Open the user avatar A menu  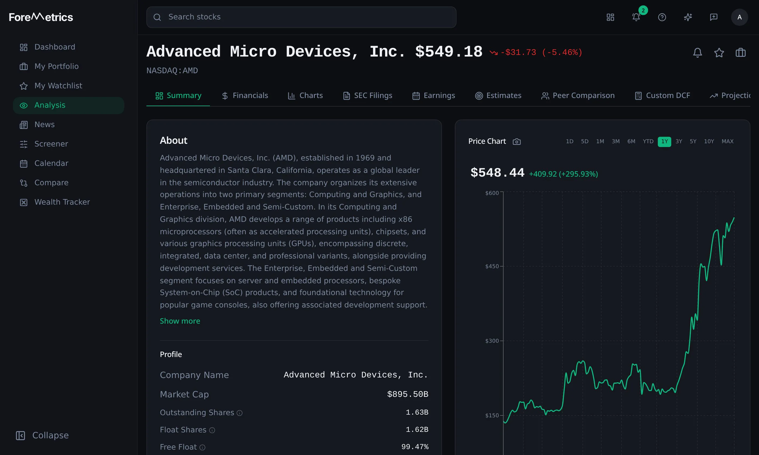(x=739, y=17)
